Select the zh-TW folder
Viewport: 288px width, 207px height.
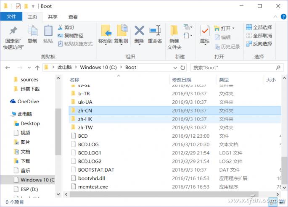coord(175,127)
